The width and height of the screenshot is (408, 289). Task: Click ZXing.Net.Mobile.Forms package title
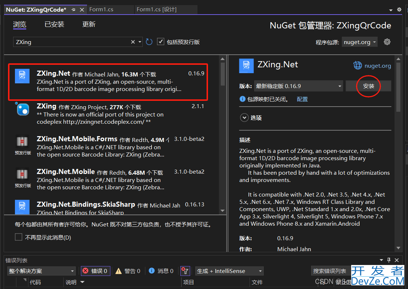coord(77,139)
